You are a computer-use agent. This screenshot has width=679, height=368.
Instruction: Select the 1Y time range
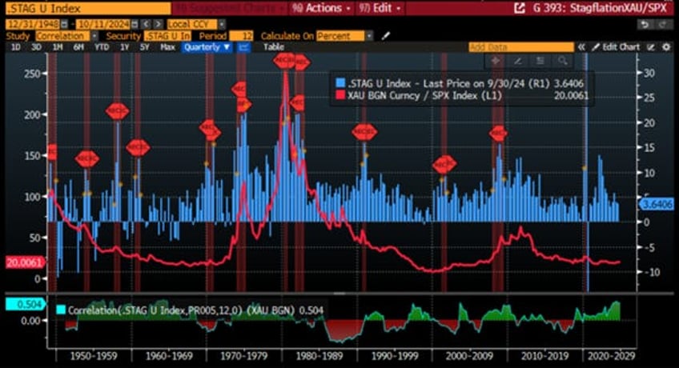(125, 47)
